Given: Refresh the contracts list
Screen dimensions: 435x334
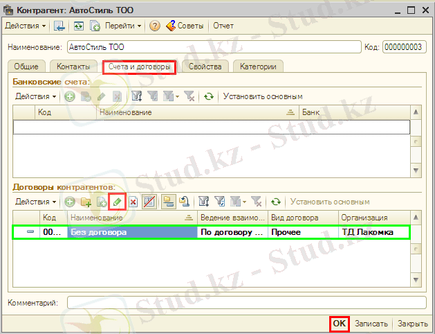Looking at the screenshot, I should click(276, 202).
